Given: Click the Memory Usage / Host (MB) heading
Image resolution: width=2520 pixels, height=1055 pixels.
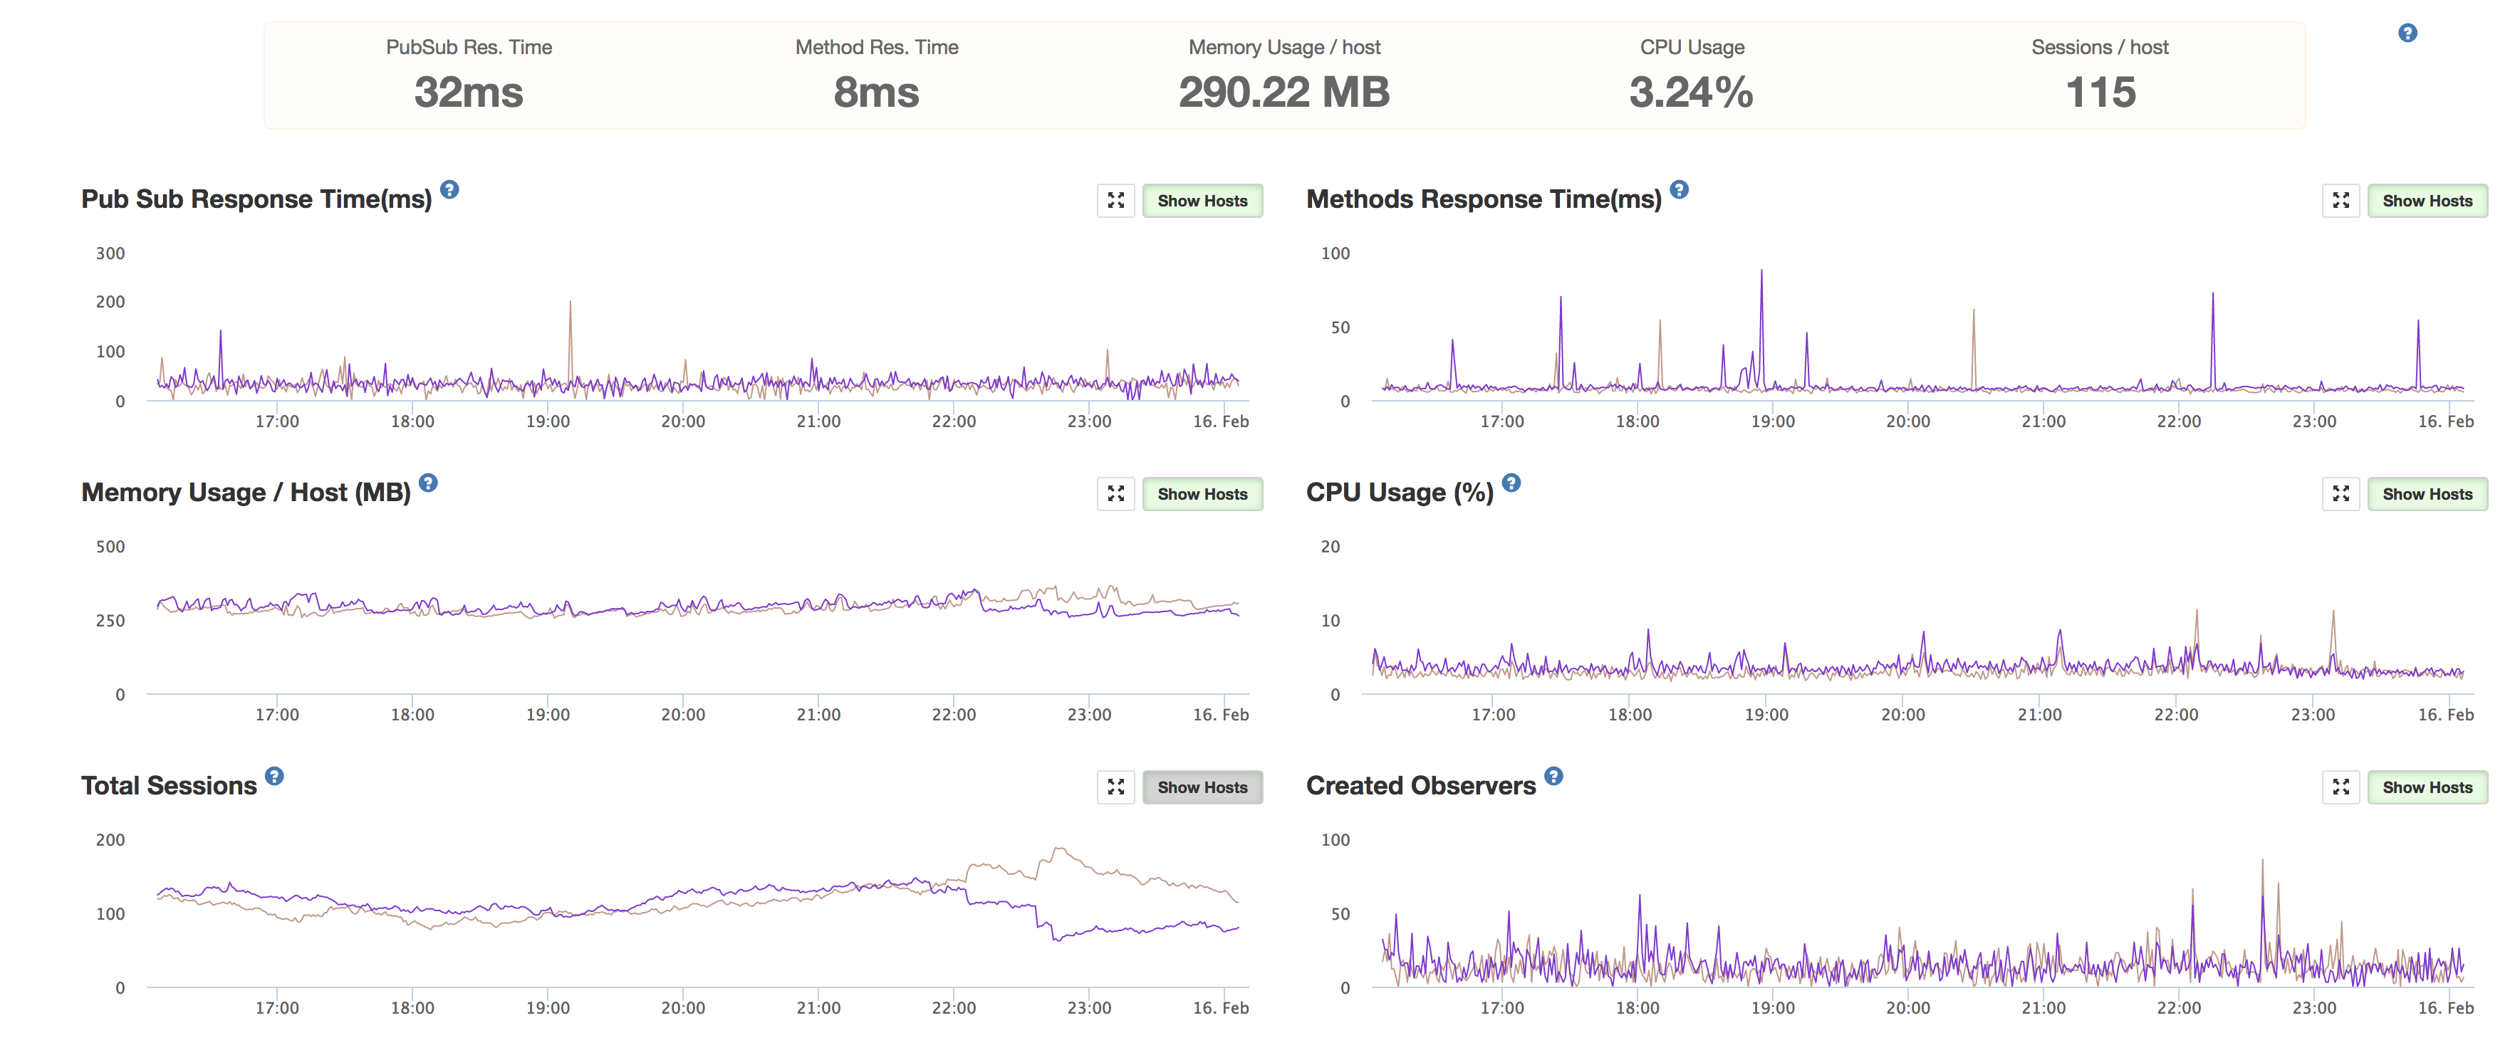Looking at the screenshot, I should (246, 493).
